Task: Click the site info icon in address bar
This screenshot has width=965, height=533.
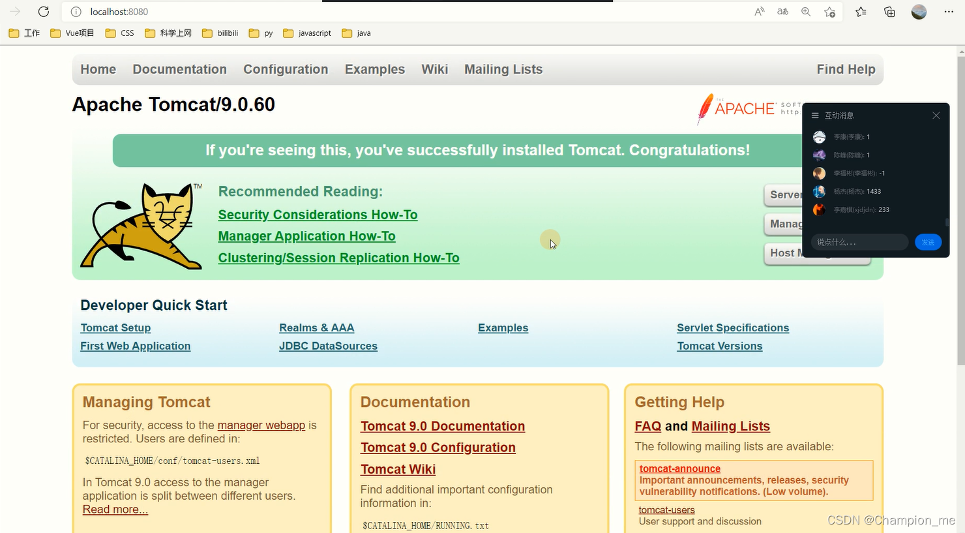Action: [76, 12]
